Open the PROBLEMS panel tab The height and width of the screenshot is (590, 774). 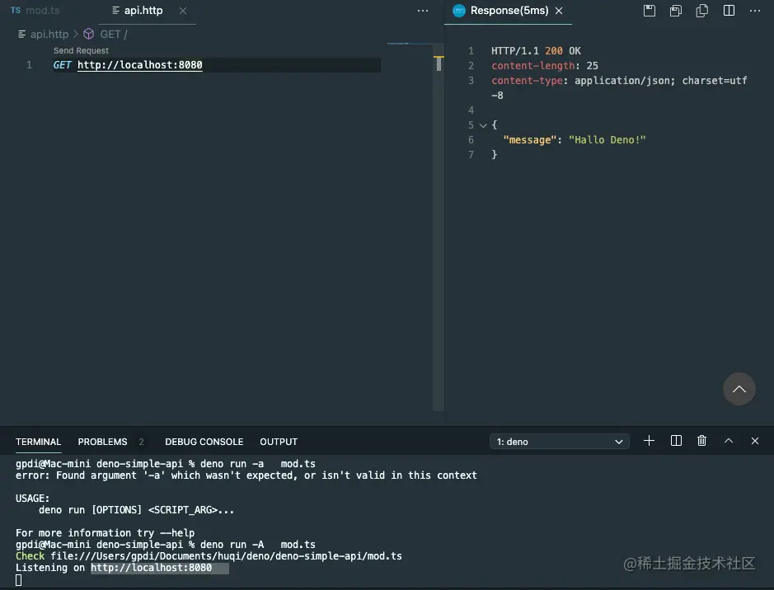[x=102, y=442]
